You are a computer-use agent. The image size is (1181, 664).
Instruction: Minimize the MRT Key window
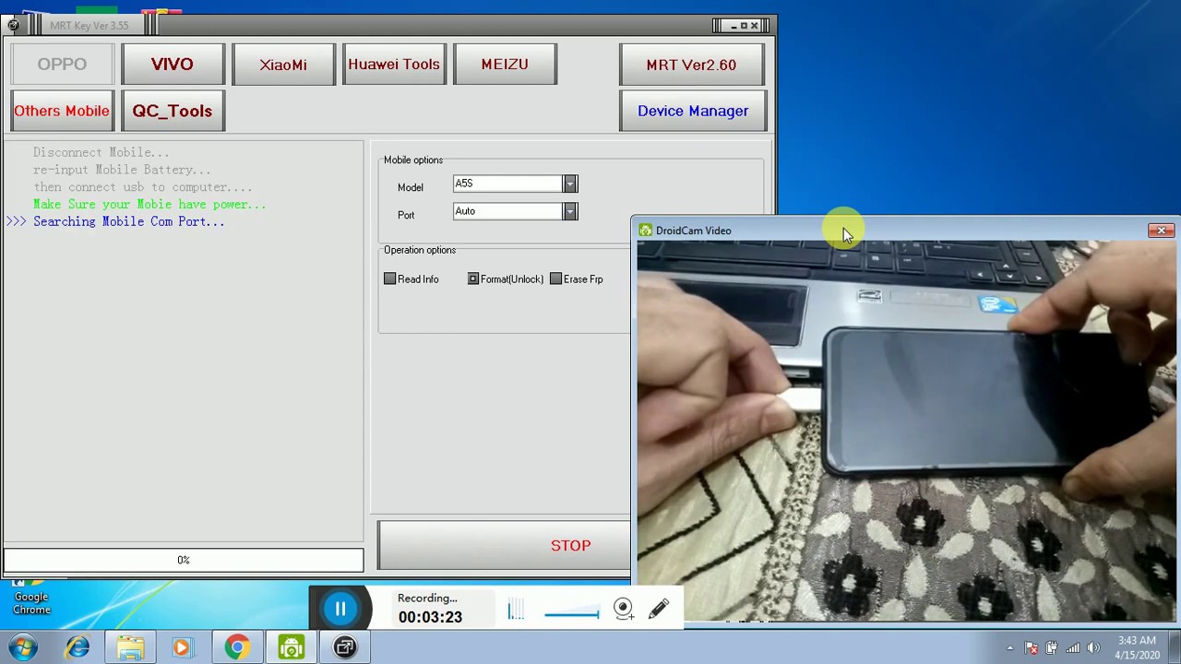click(734, 26)
